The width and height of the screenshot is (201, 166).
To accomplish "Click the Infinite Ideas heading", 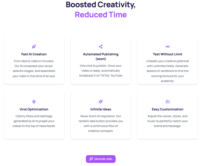I will pyautogui.click(x=101, y=109).
